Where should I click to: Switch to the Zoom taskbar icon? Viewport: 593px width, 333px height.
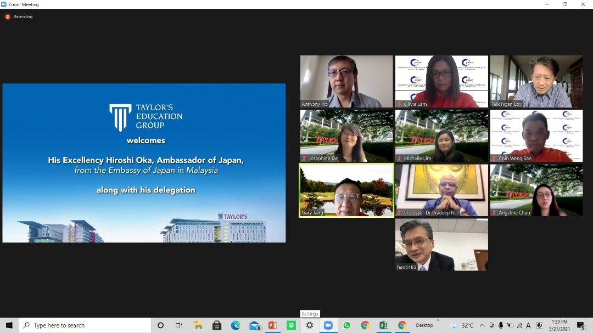[x=328, y=325]
